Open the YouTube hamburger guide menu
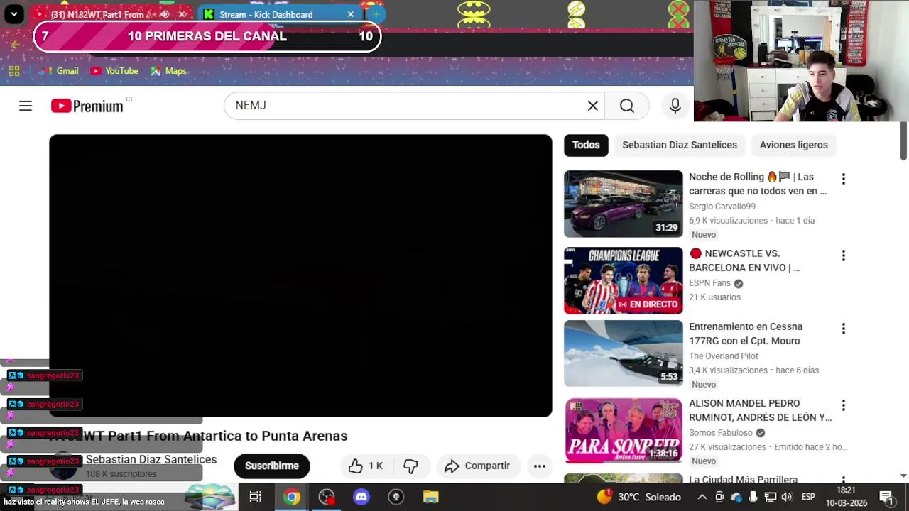This screenshot has width=909, height=511. click(26, 106)
